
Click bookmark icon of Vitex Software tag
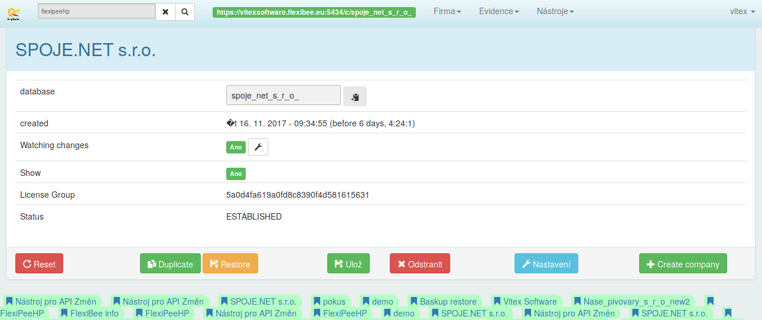pyautogui.click(x=497, y=301)
